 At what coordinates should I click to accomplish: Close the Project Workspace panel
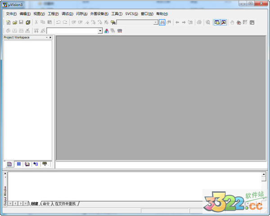click(x=50, y=37)
